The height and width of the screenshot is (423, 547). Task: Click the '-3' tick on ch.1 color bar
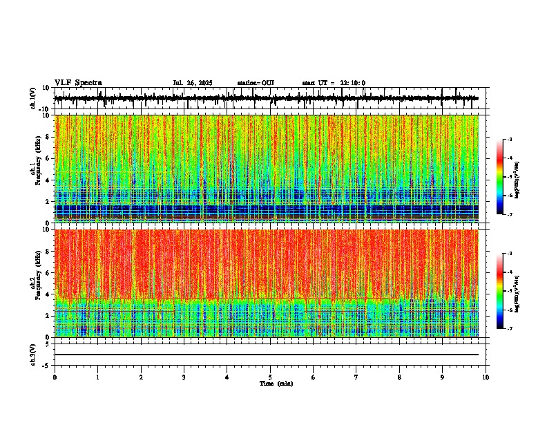(509, 139)
